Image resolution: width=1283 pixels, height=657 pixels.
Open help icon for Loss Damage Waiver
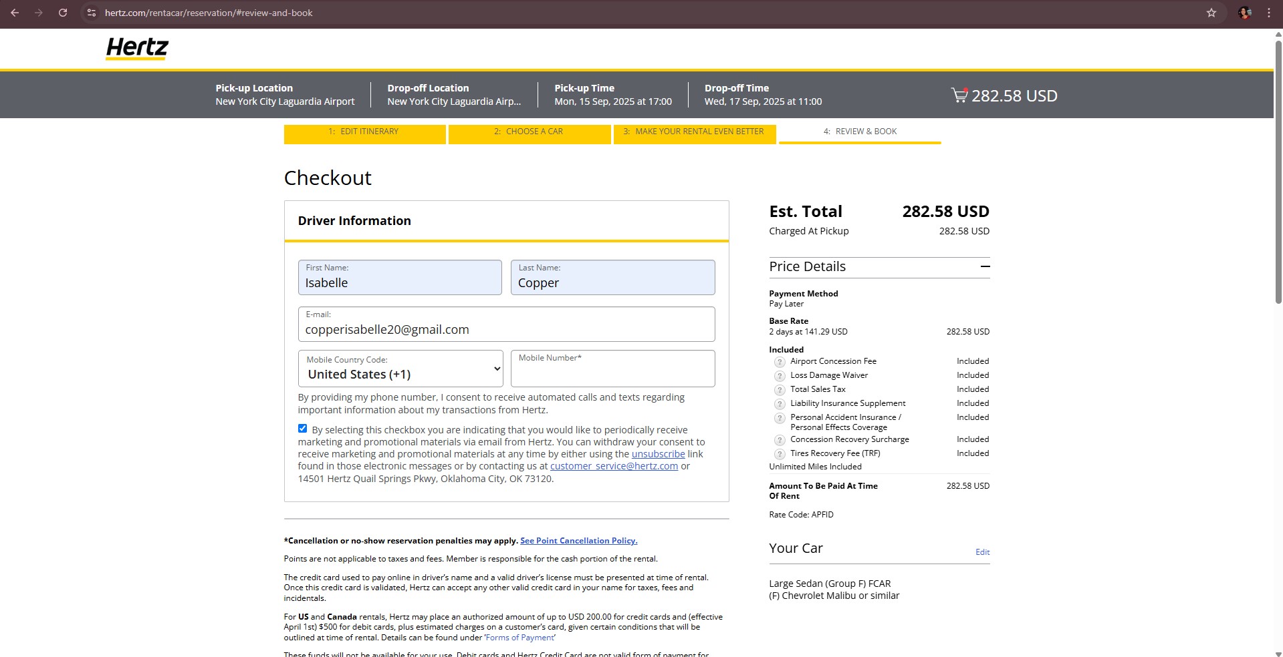[779, 376]
